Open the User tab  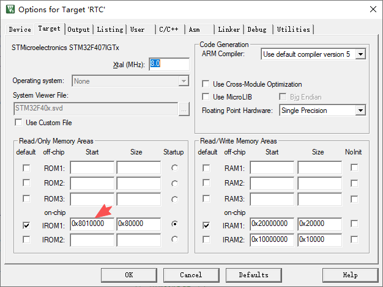[x=141, y=29]
